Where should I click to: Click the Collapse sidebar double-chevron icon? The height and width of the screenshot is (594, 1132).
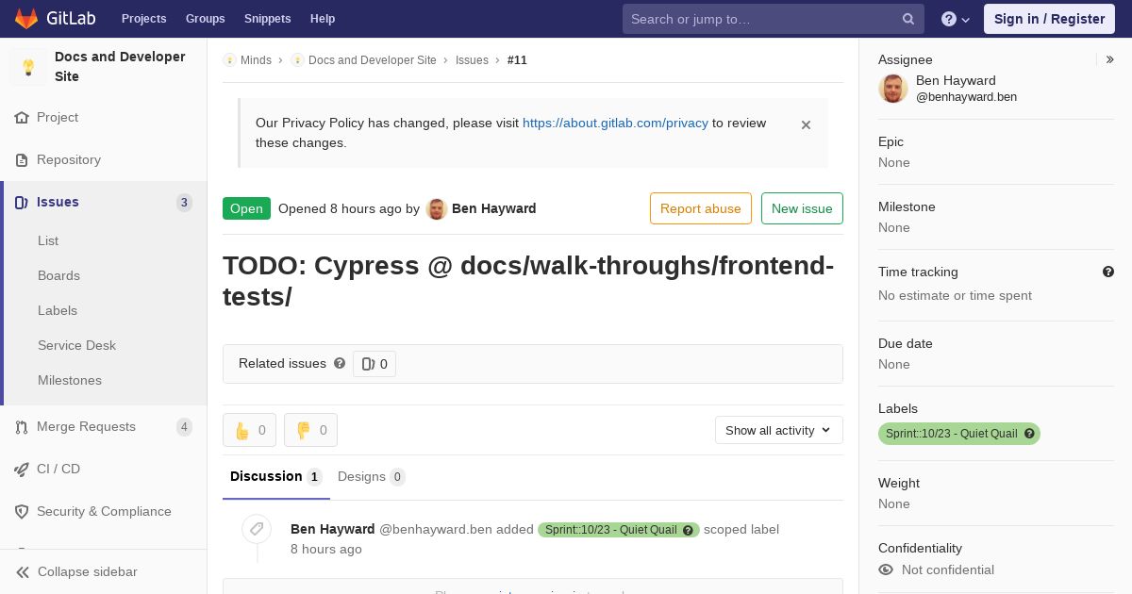coord(22,572)
